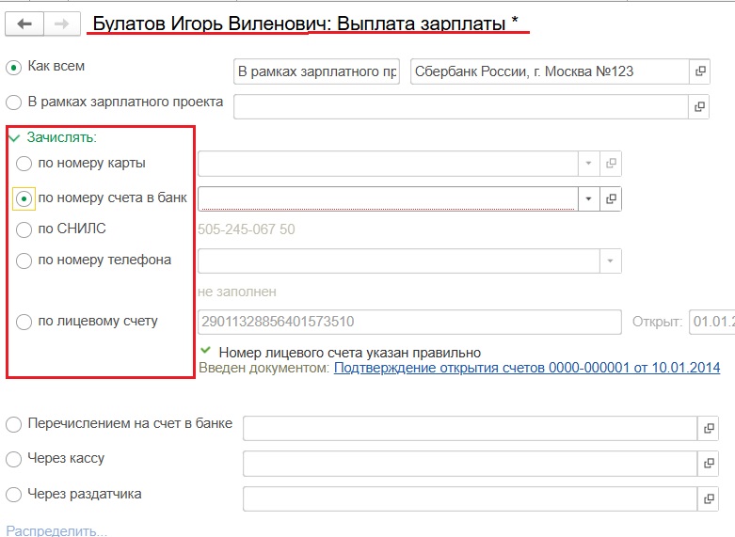Click open icon next to card number field

pyautogui.click(x=611, y=164)
